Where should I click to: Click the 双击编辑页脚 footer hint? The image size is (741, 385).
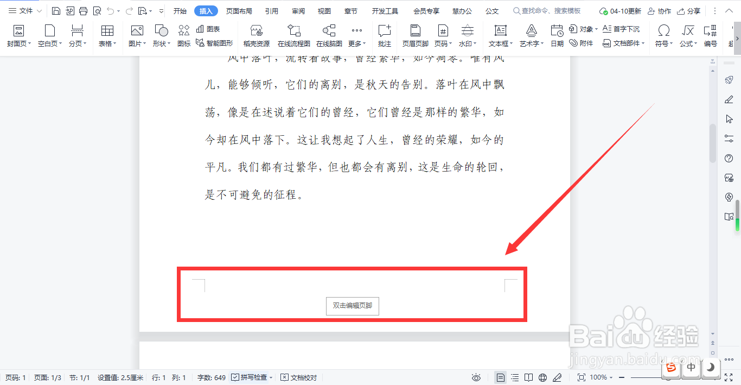tap(353, 306)
